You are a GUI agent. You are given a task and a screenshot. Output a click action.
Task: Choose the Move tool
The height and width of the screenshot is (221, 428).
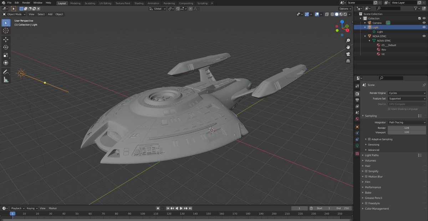pyautogui.click(x=6, y=40)
